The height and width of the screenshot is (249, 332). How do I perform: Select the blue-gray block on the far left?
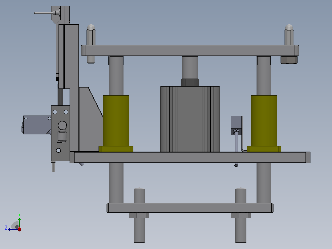(37, 125)
